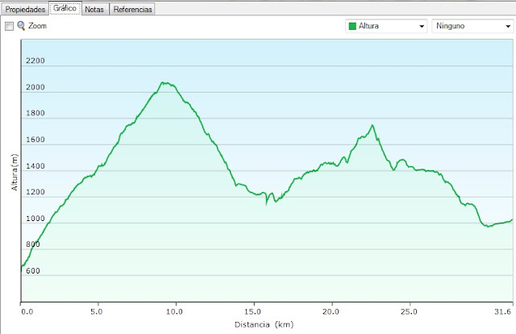Click the Zoom text label
The image size is (516, 334).
click(x=37, y=26)
